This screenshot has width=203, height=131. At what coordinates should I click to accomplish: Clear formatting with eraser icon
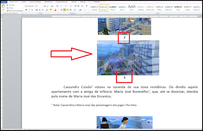point(57,6)
